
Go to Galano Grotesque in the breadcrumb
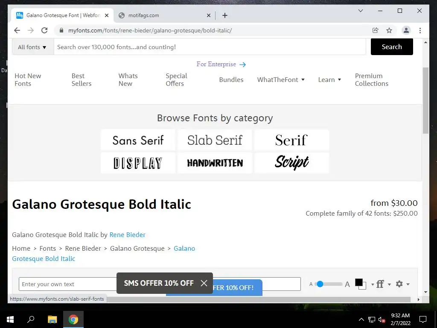[x=137, y=249]
